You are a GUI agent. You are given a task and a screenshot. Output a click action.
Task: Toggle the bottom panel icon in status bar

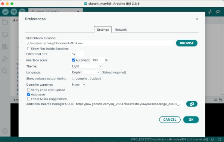pos(219,139)
